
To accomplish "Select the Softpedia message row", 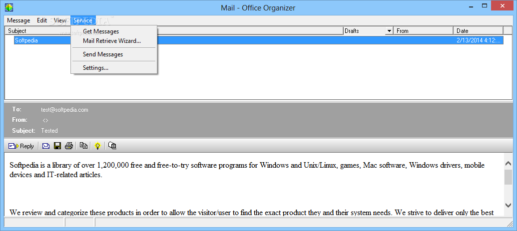I will pyautogui.click(x=259, y=40).
